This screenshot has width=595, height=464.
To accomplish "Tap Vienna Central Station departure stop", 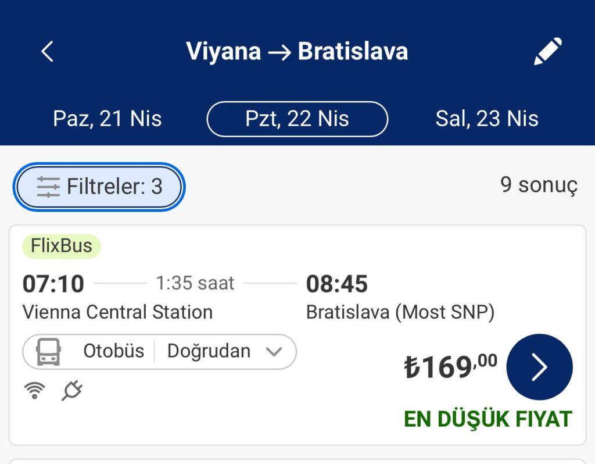I will 117,312.
